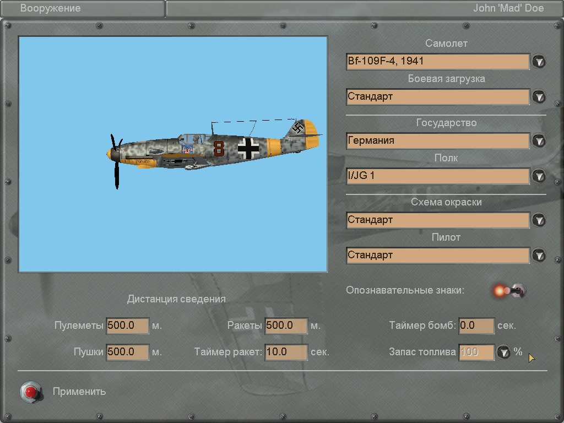Open the Государство dropdown arrow

point(539,141)
